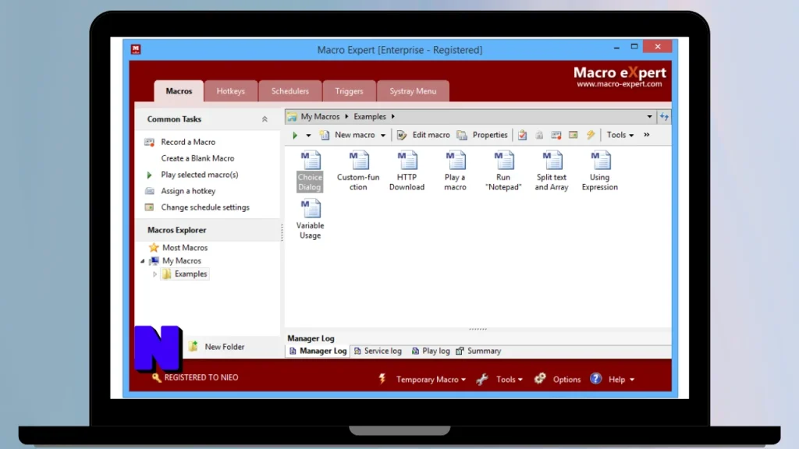Screen dimensions: 799x449
Task: Collapse the My Macros tree node
Action: pyautogui.click(x=143, y=261)
